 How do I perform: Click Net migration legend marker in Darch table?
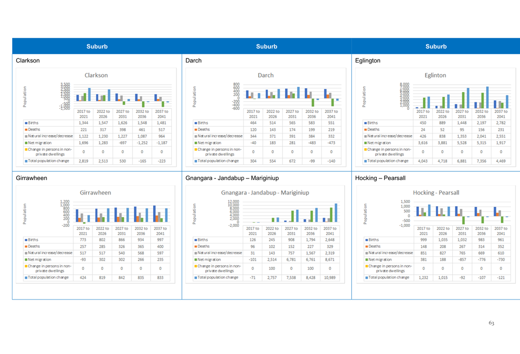(195, 143)
